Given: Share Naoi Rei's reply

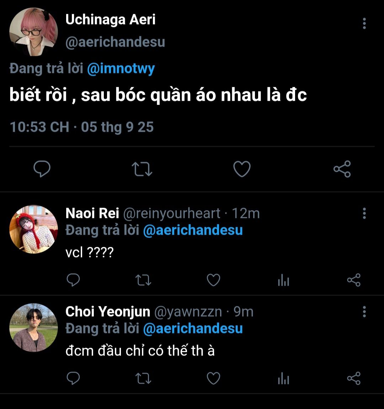Looking at the screenshot, I should pyautogui.click(x=353, y=280).
